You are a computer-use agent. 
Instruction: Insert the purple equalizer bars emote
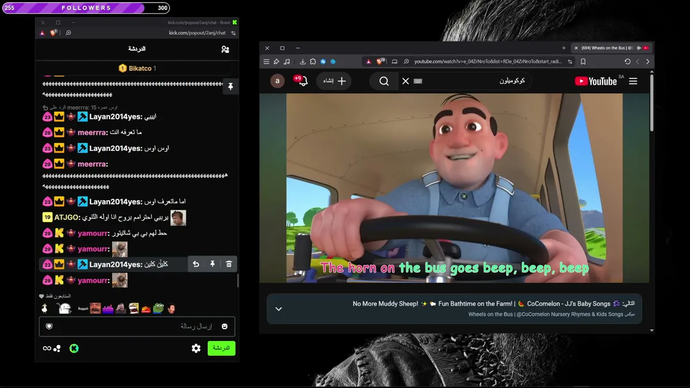(108, 308)
